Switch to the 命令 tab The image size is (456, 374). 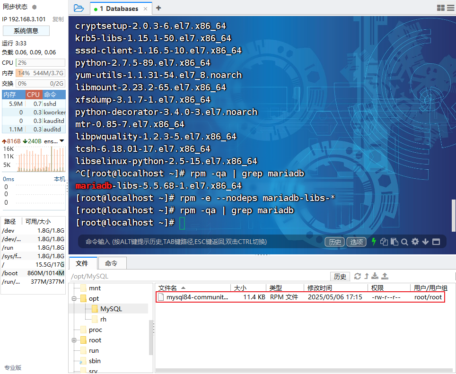click(111, 263)
